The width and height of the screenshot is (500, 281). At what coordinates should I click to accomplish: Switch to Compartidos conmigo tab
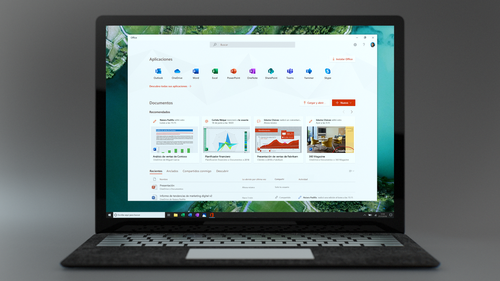(x=197, y=171)
